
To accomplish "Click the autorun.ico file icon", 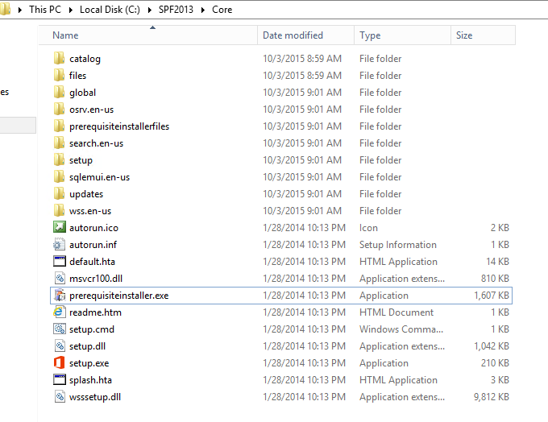I will pos(59,227).
